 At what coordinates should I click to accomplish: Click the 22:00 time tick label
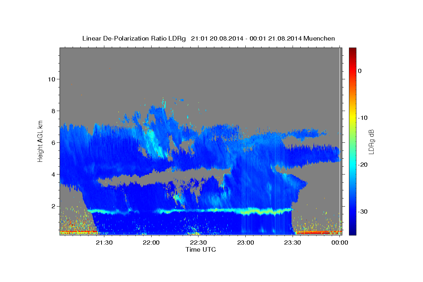click(x=152, y=243)
